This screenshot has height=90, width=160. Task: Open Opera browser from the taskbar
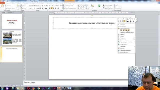click(x=28, y=88)
